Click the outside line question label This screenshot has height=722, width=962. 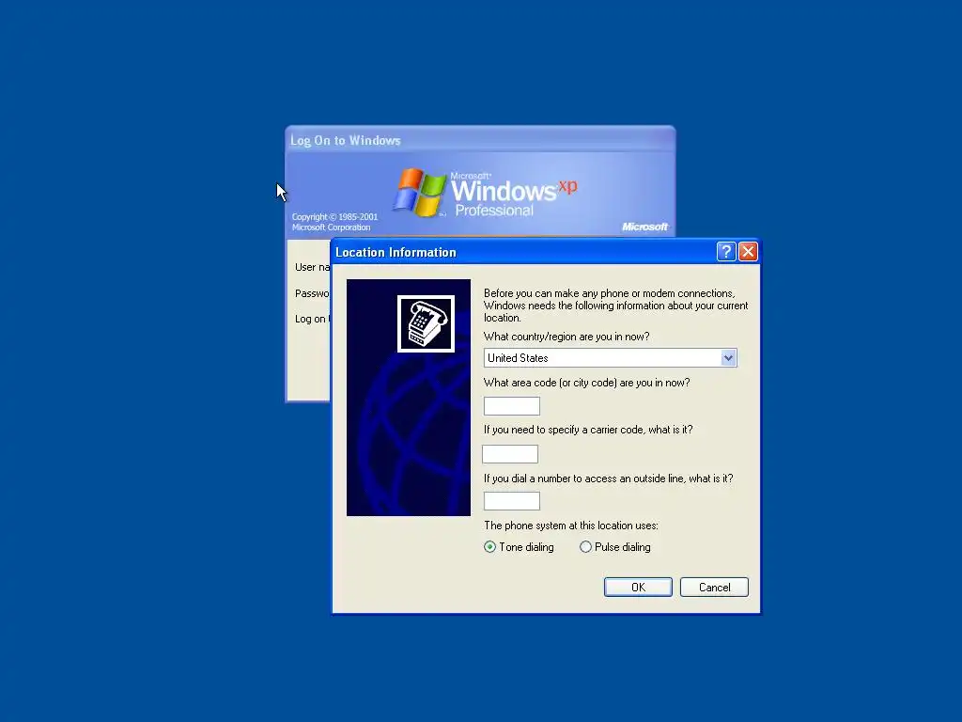(608, 479)
